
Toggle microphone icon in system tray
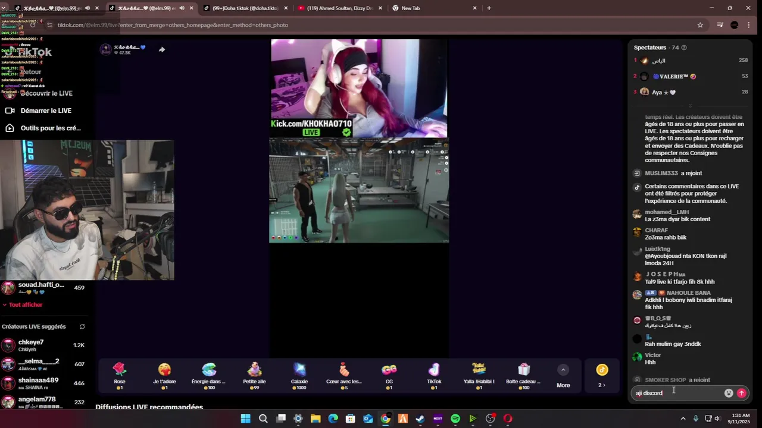[695, 418]
